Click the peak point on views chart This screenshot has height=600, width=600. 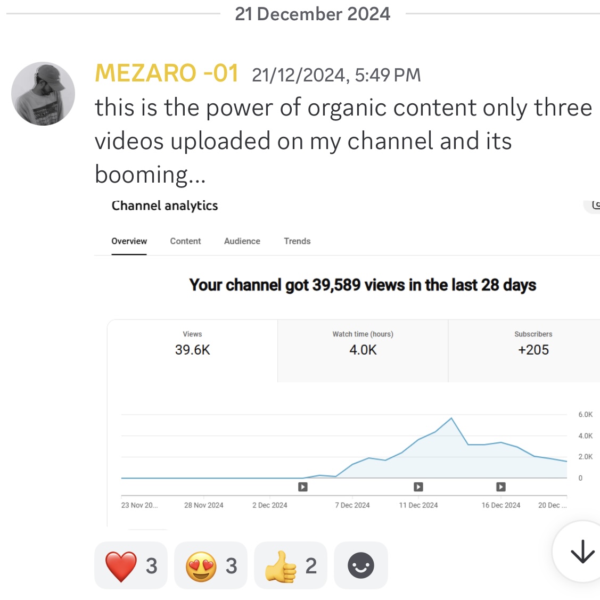coord(451,418)
